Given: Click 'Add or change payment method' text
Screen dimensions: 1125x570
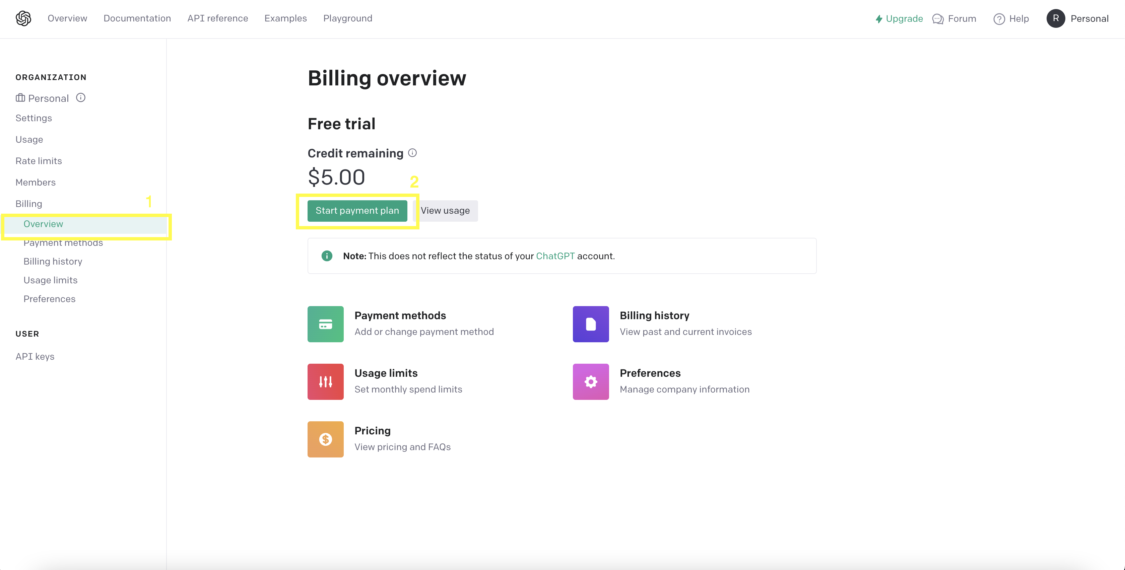Looking at the screenshot, I should (x=424, y=332).
